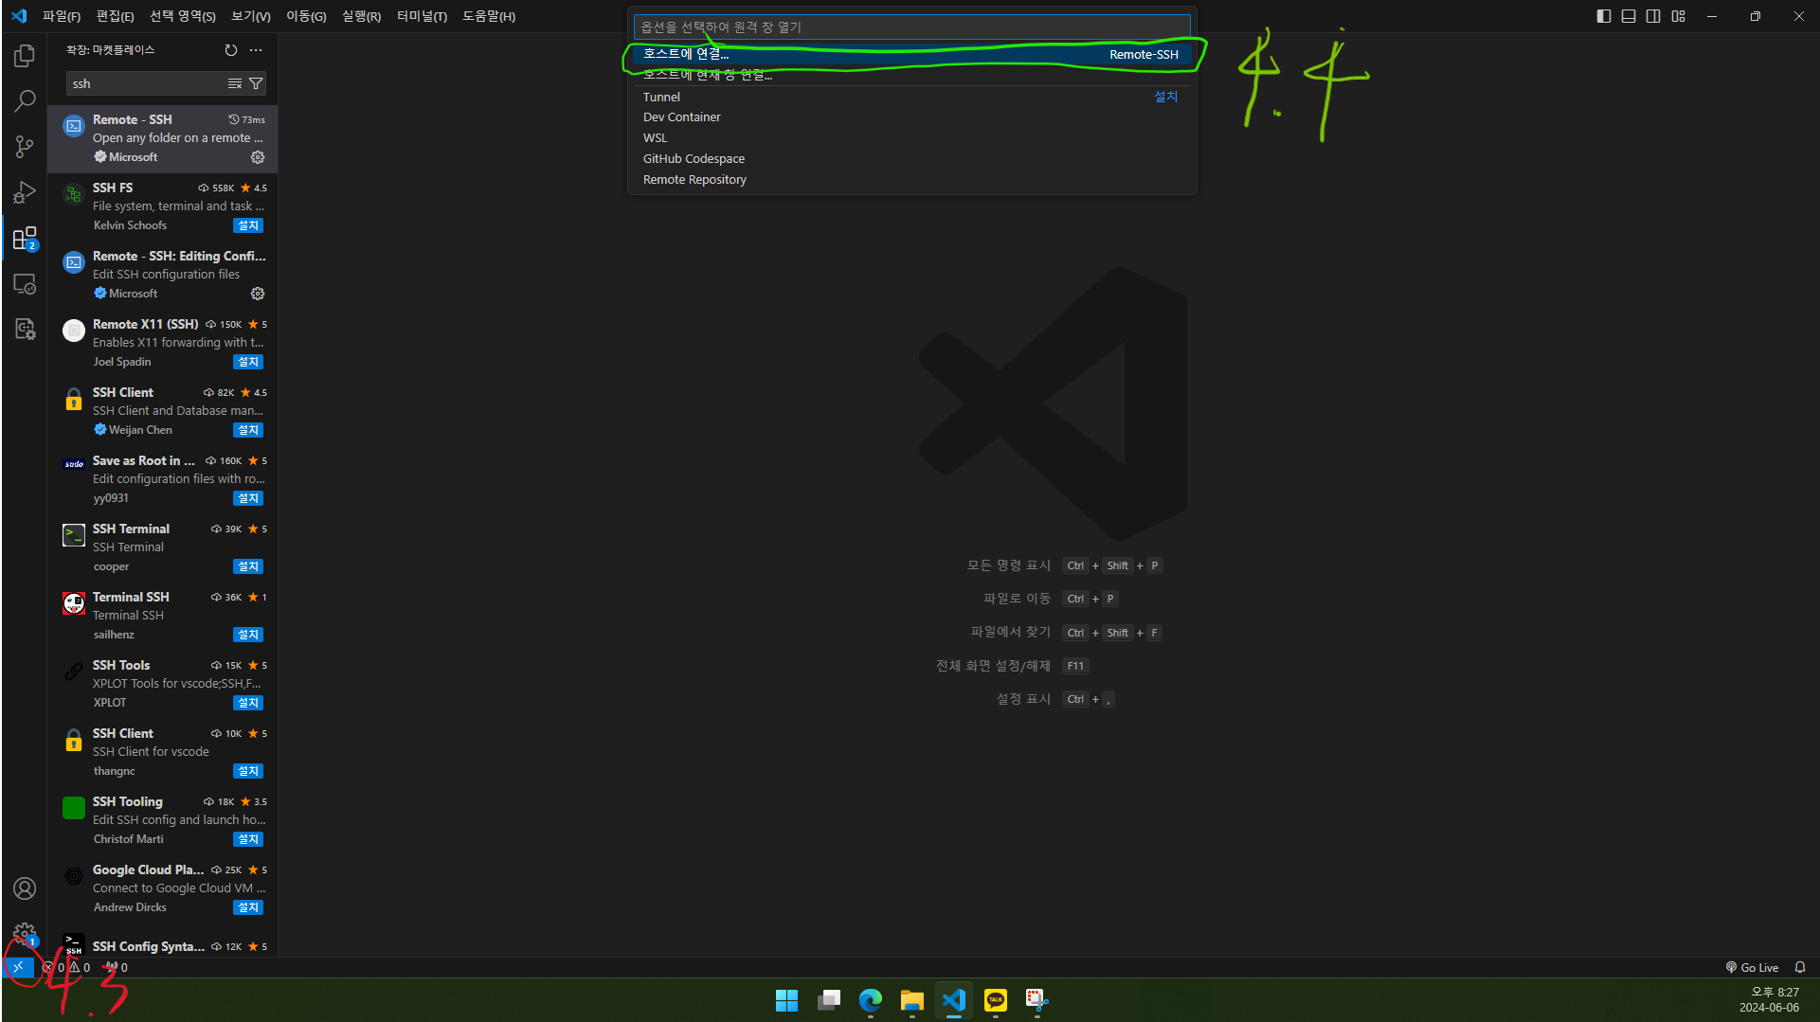Click Go Live in status bar
The height and width of the screenshot is (1022, 1820).
tap(1752, 967)
